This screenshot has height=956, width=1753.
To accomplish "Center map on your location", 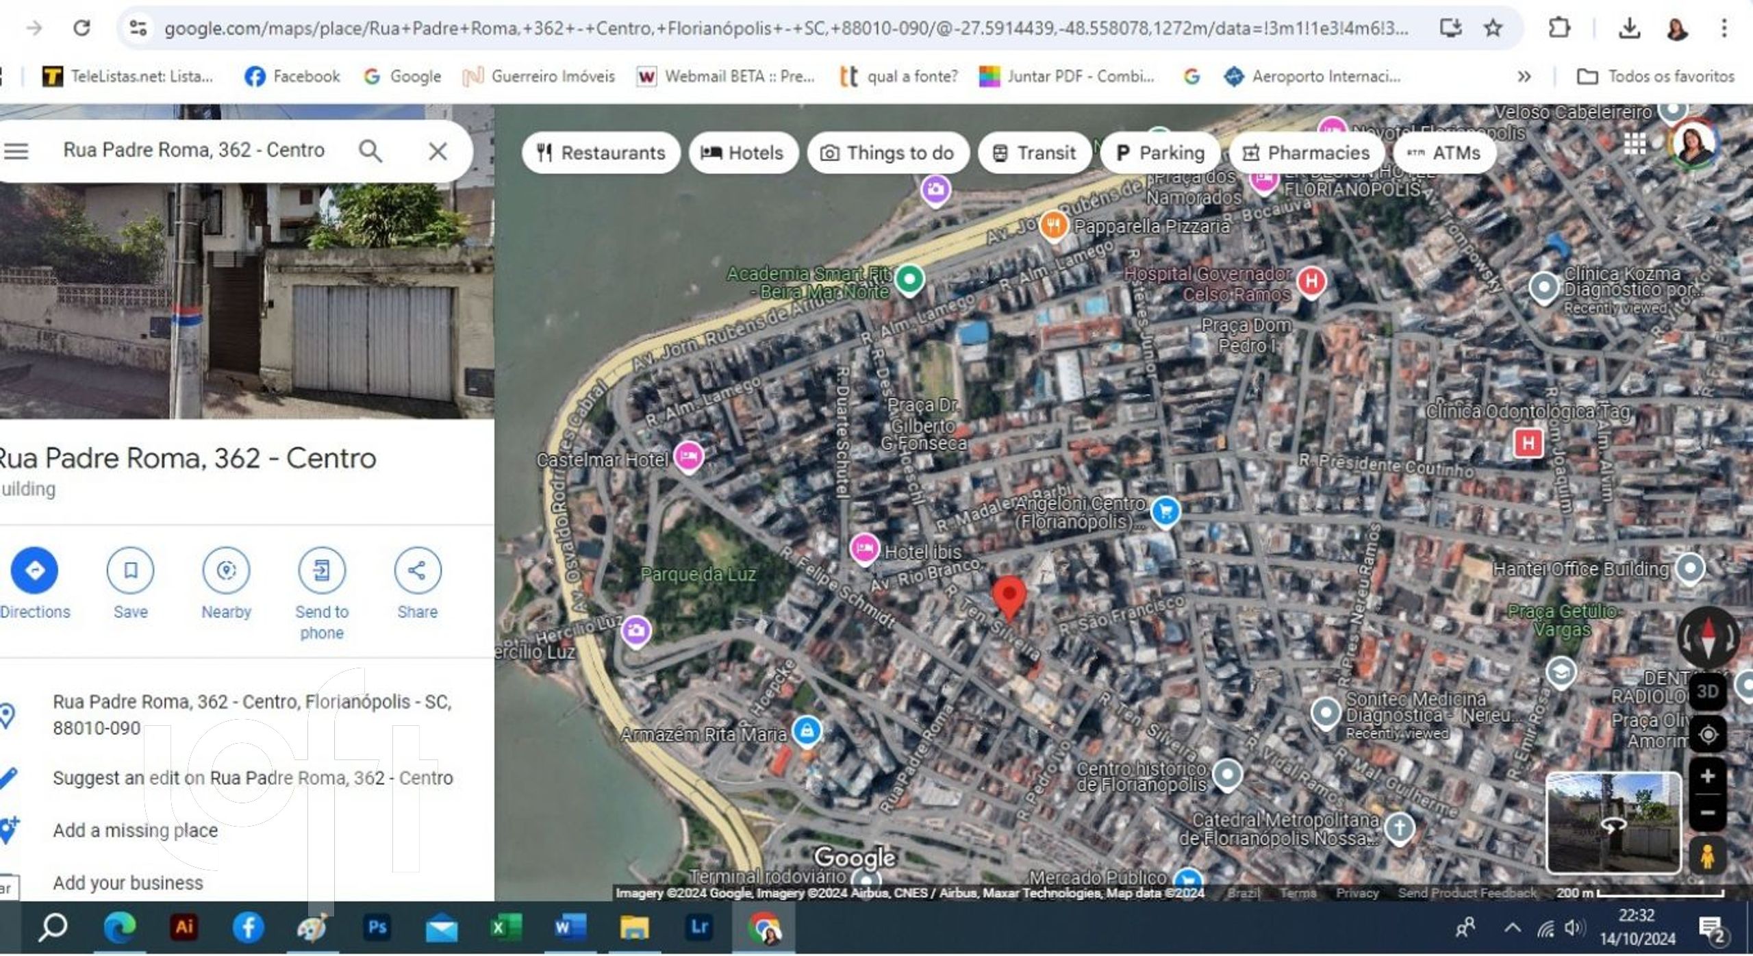I will tap(1708, 735).
